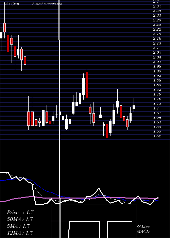
Task: Click the 2.19 price axis label
Action: (157, 34)
